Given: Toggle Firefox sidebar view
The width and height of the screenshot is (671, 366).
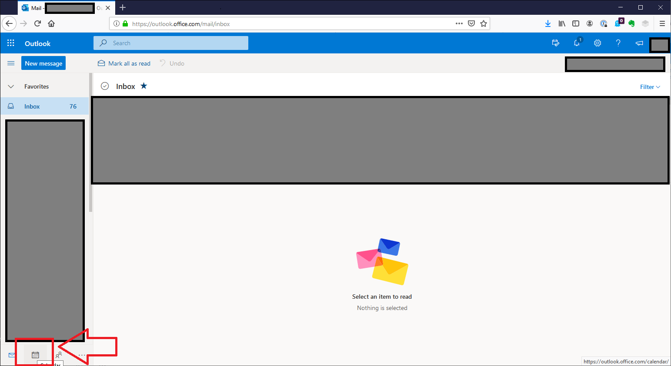Looking at the screenshot, I should 576,23.
